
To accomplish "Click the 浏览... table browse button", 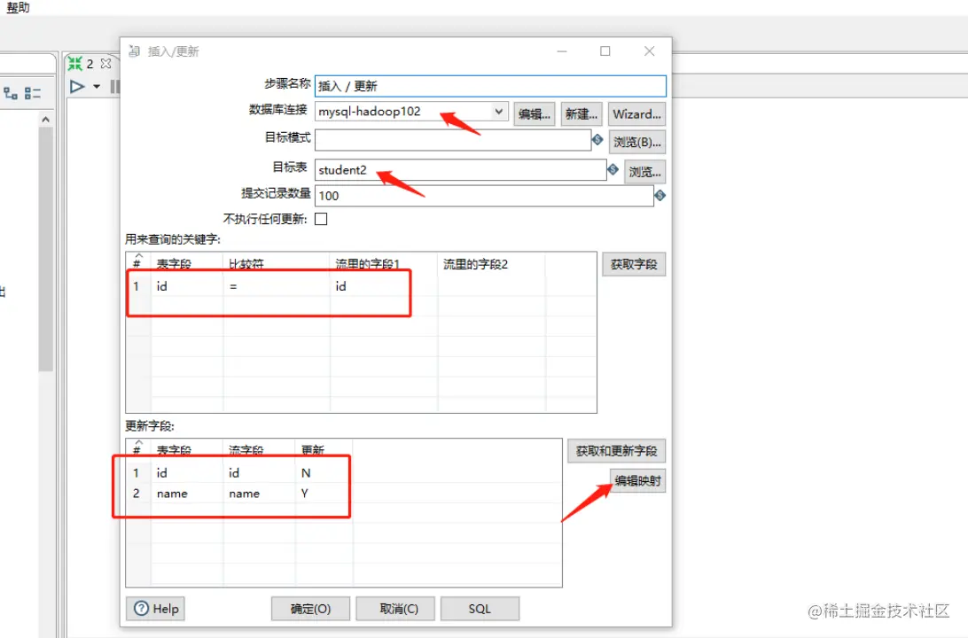I will pos(644,172).
